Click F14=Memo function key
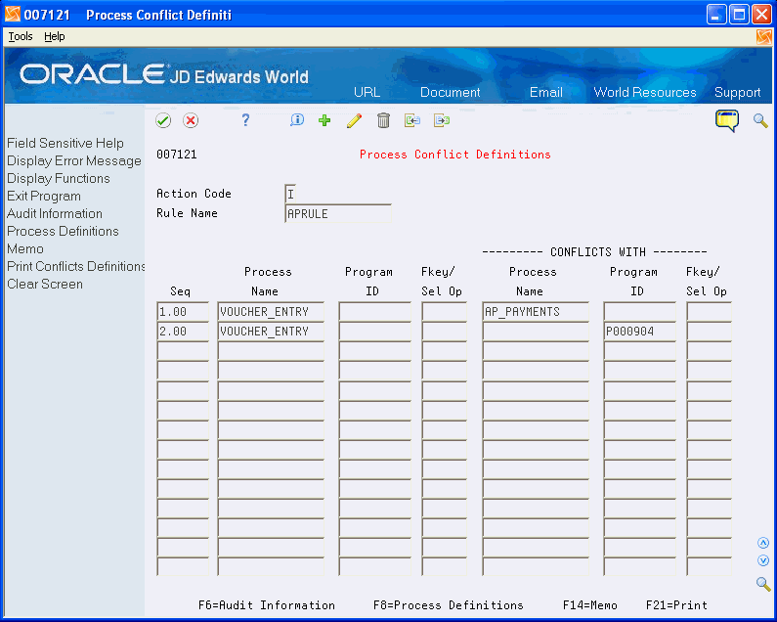Image resolution: width=777 pixels, height=622 pixels. tap(589, 605)
